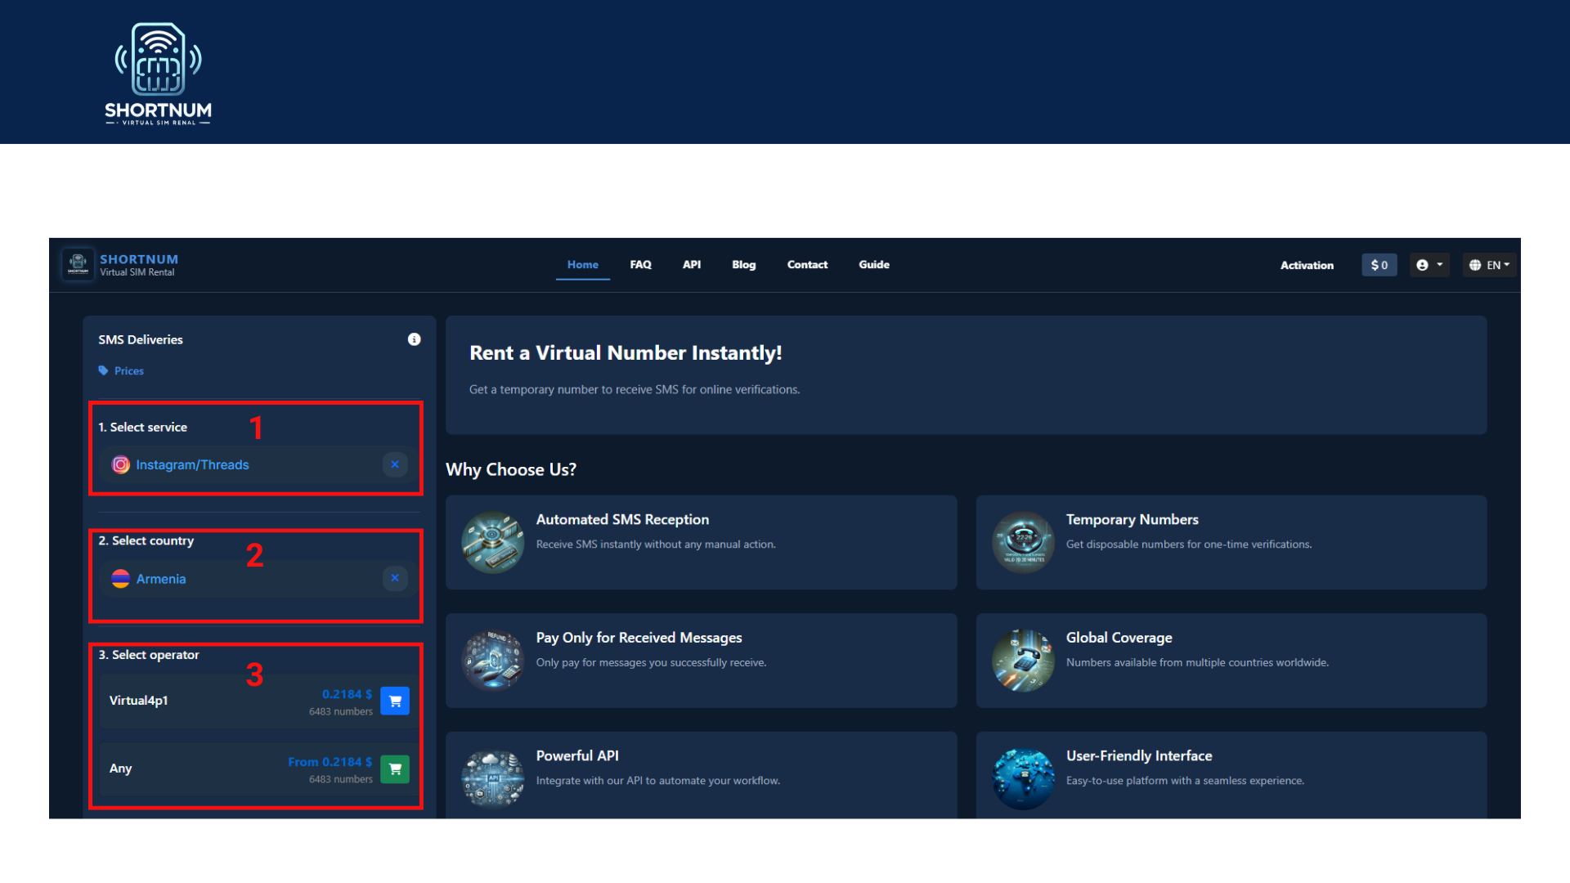Open the Home tab
This screenshot has width=1570, height=883.
582,265
